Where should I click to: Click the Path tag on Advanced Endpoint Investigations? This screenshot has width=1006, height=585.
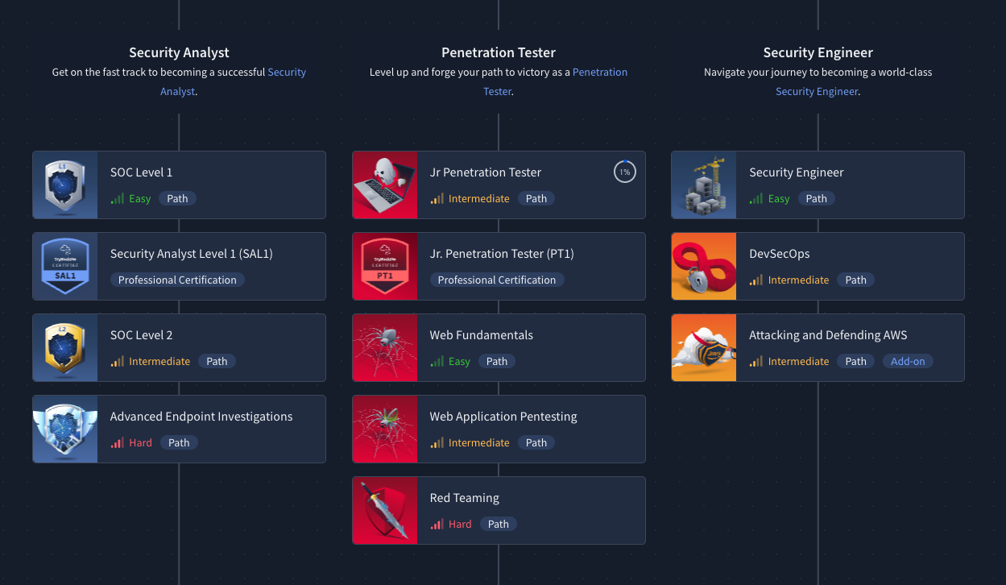(179, 442)
